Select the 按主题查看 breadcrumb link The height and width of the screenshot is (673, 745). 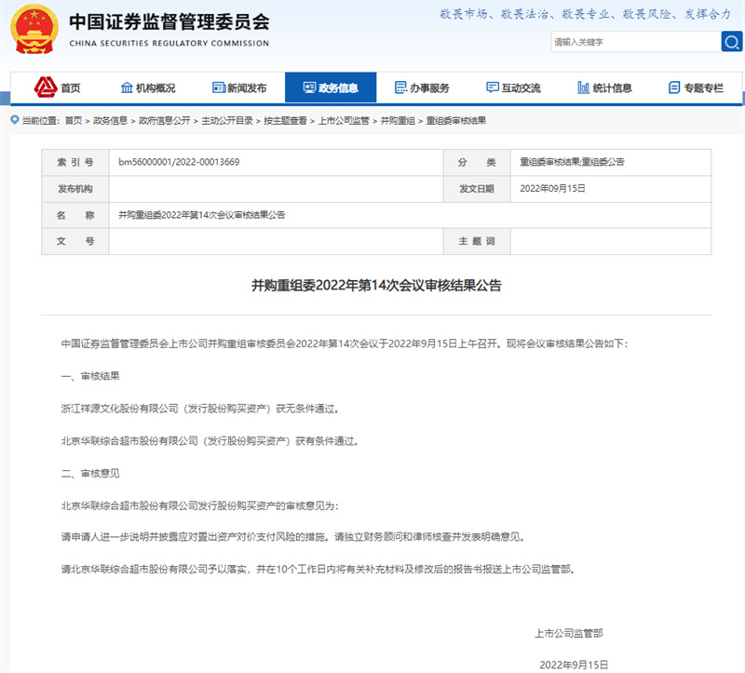[285, 121]
